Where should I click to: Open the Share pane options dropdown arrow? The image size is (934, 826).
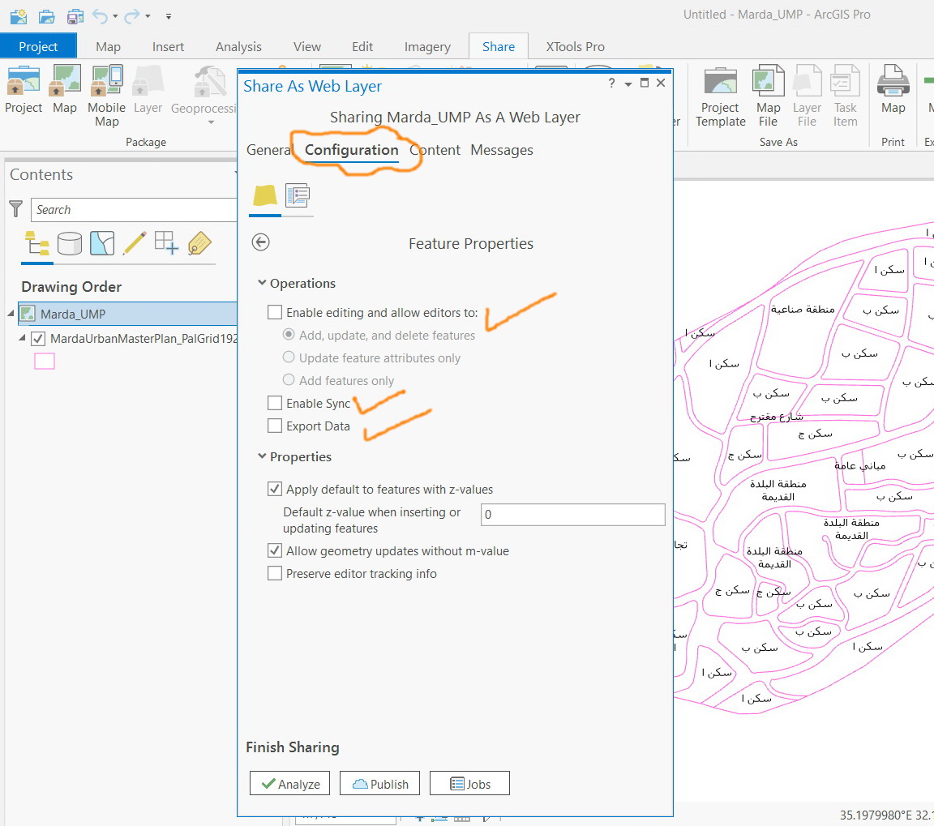point(628,84)
